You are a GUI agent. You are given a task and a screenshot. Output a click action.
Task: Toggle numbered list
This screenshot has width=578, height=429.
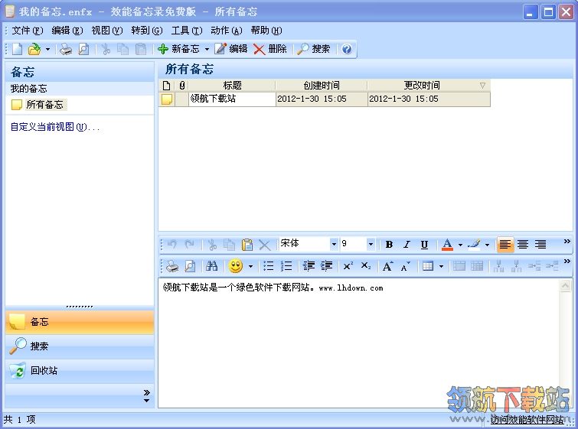[x=286, y=266]
